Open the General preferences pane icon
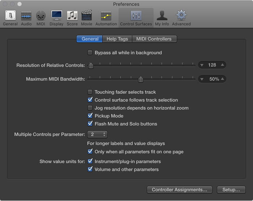Viewport: 253px width, 201px height. [10, 16]
